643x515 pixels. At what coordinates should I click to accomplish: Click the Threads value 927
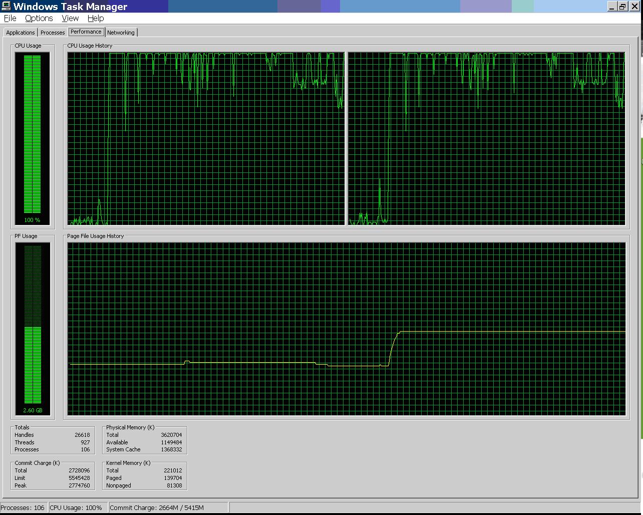click(x=85, y=442)
